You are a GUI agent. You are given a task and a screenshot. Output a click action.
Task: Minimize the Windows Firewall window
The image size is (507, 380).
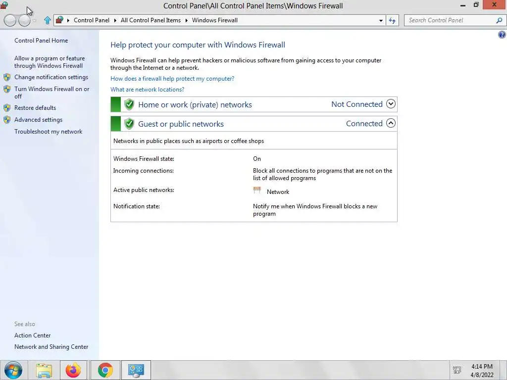click(463, 5)
